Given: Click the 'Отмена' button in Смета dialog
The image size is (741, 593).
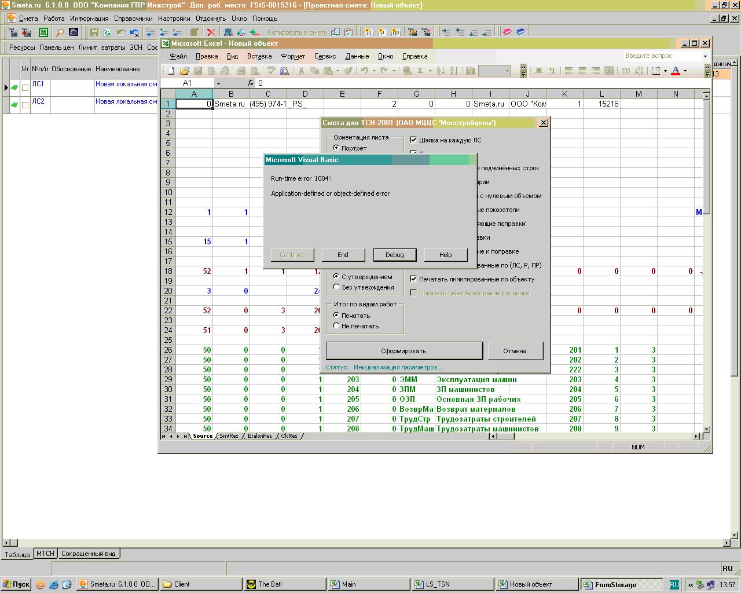Looking at the screenshot, I should [515, 351].
